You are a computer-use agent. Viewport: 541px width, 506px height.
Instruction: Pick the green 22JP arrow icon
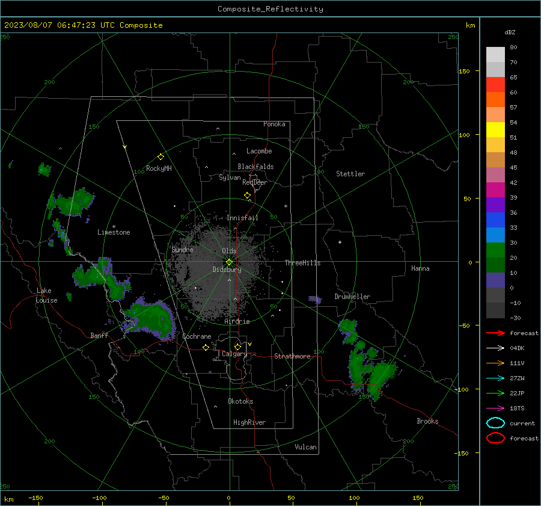(495, 393)
